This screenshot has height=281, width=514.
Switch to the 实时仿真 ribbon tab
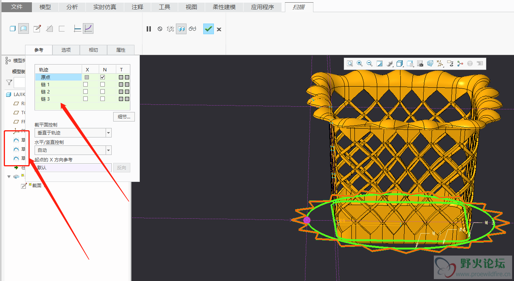[x=105, y=7]
